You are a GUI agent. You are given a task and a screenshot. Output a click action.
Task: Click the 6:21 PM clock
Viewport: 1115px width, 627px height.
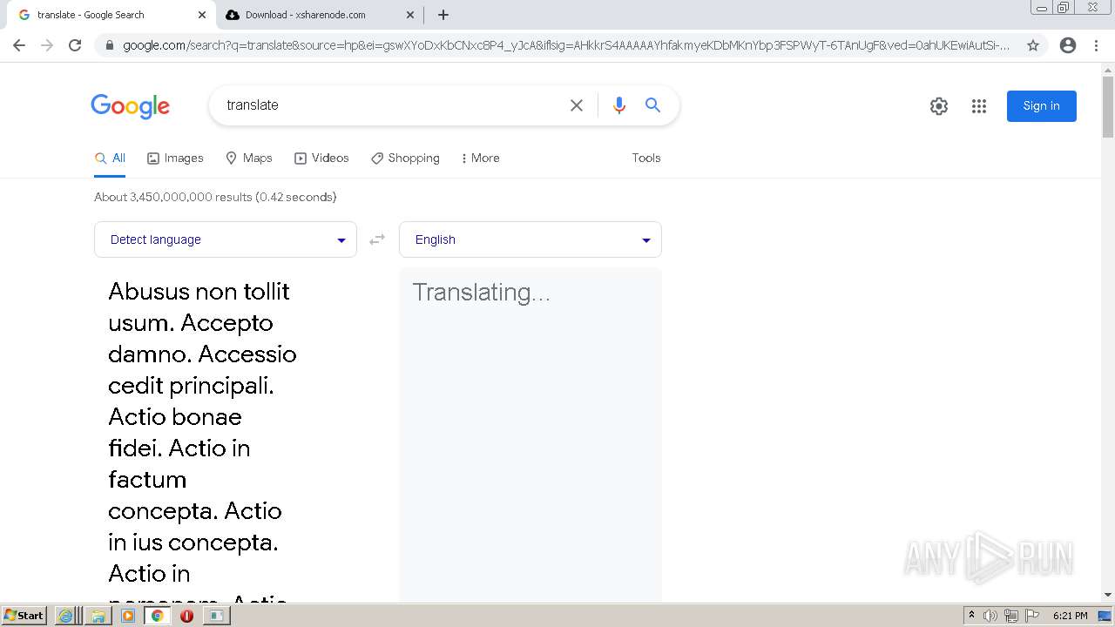[x=1070, y=616]
